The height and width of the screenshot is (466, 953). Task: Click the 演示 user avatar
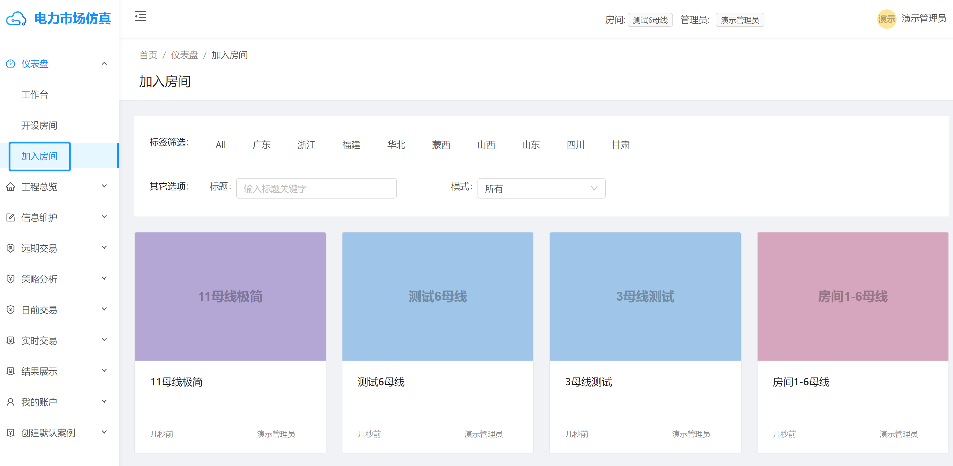click(886, 19)
